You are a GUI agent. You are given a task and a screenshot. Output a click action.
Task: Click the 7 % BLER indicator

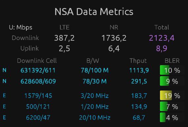172,106
